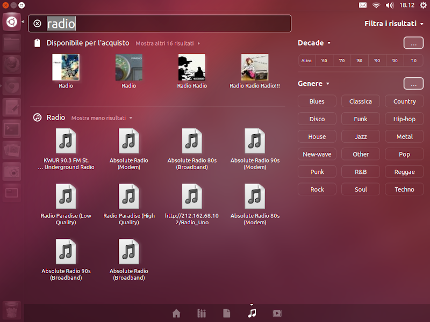430x322 pixels.
Task: Collapse the Filtra i risultati panel
Action: coord(394,24)
